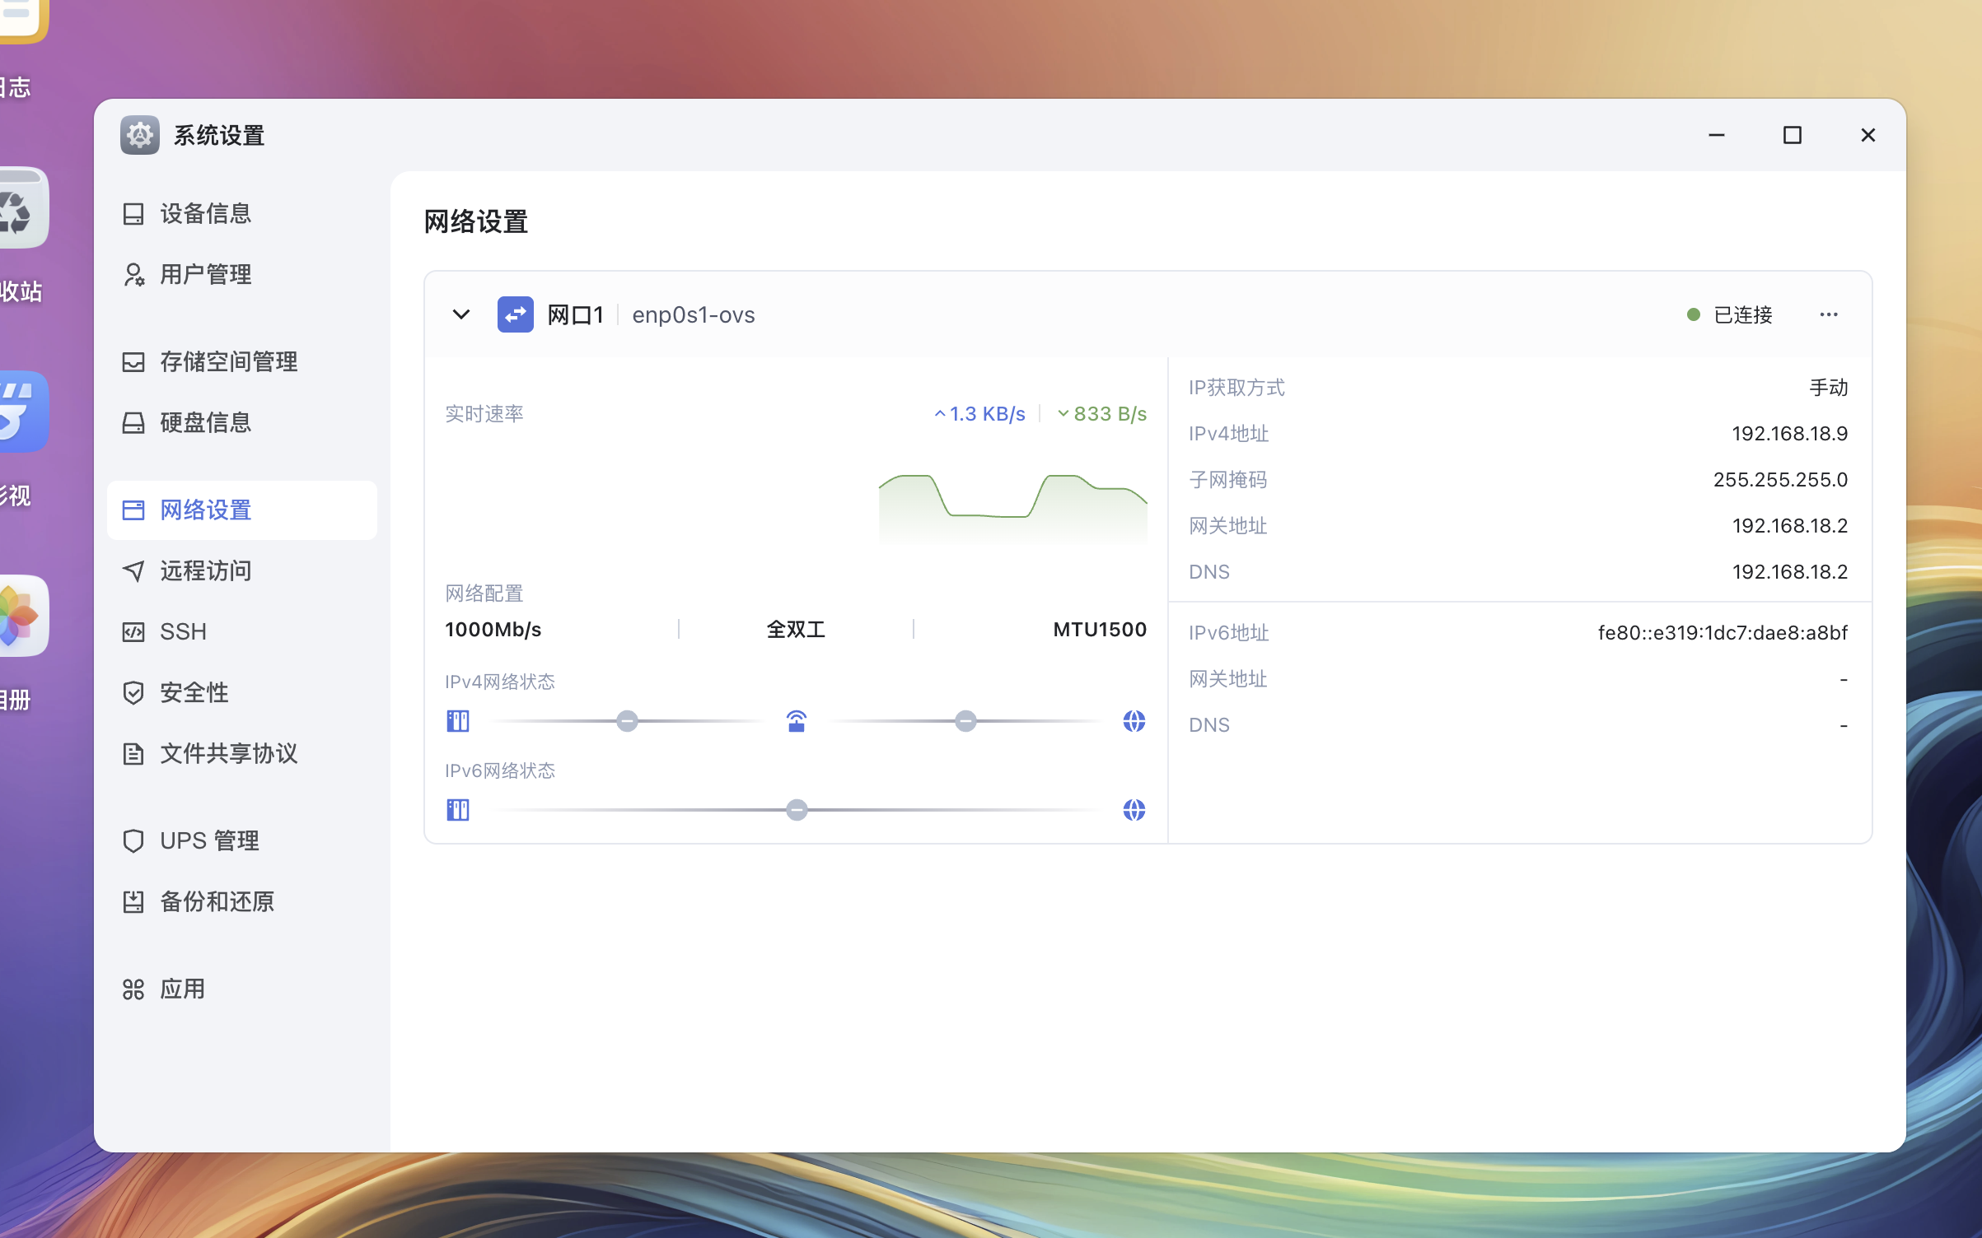The image size is (1982, 1238).
Task: Click the IPv6 address fe80::e319:1dc7:dae8:a8bf
Action: click(1723, 633)
